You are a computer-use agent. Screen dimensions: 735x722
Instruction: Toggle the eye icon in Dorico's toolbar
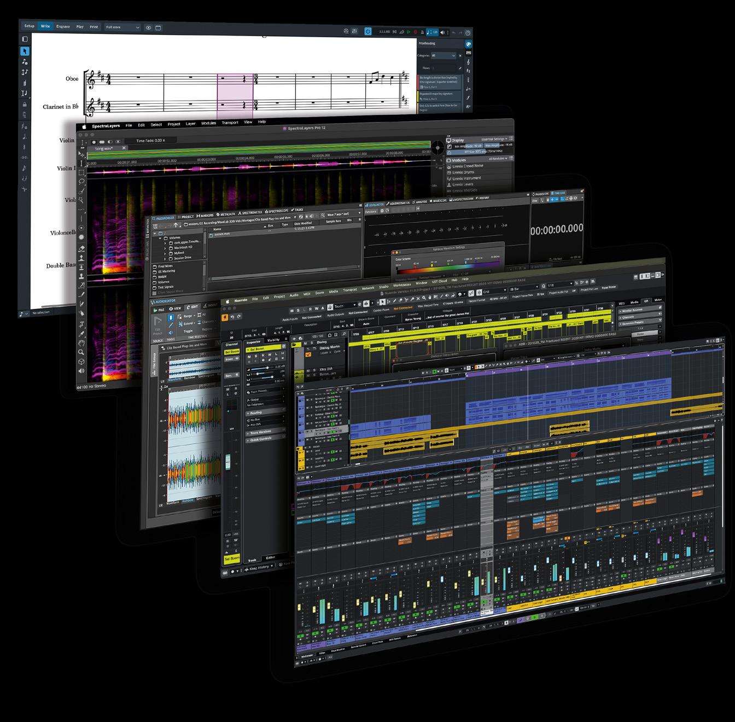pyautogui.click(x=148, y=27)
